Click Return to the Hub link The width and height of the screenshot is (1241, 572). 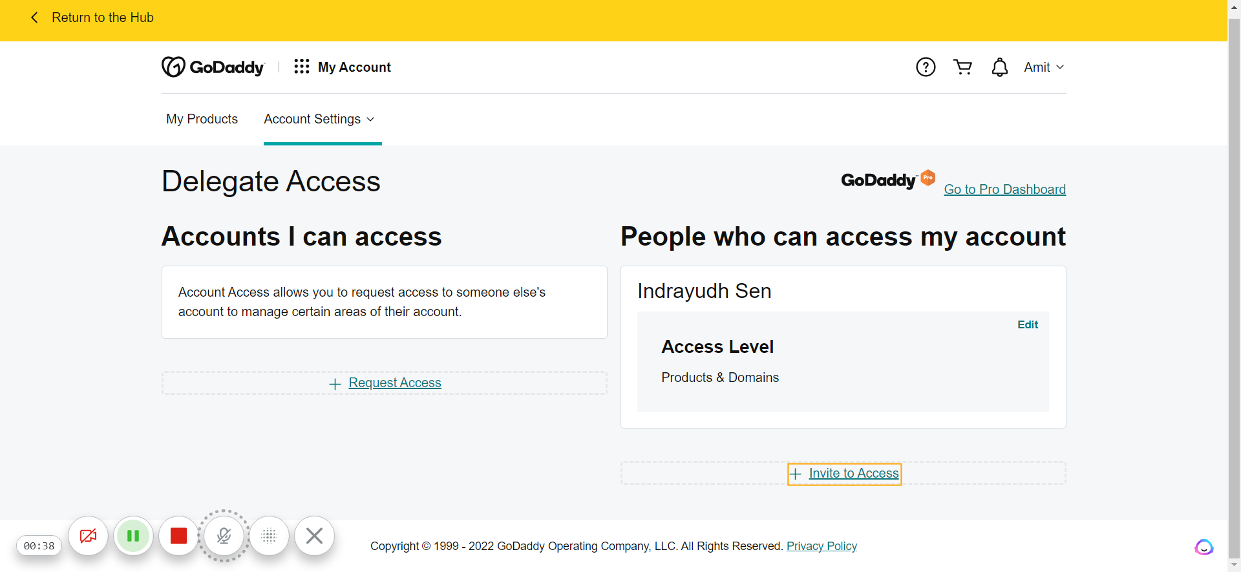pyautogui.click(x=103, y=17)
